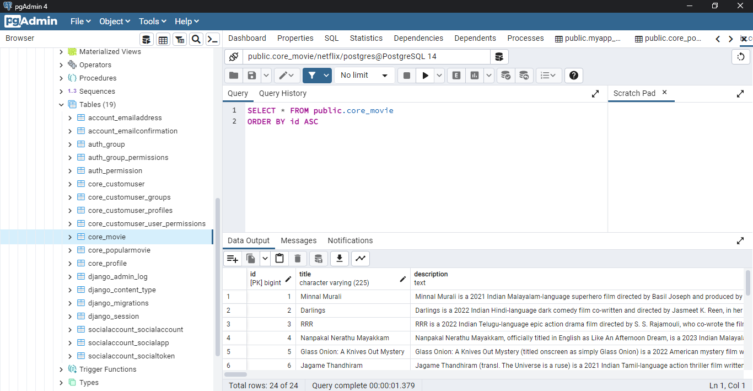Expand the django_session table node
The width and height of the screenshot is (753, 391).
coord(70,317)
